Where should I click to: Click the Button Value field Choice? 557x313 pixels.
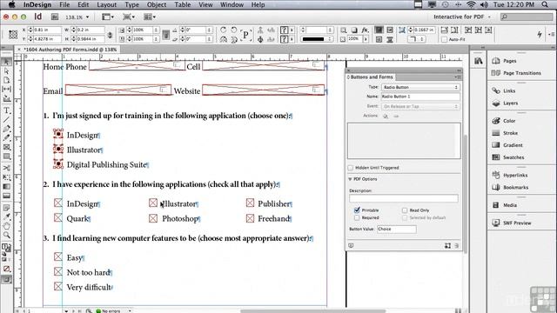[397, 230]
